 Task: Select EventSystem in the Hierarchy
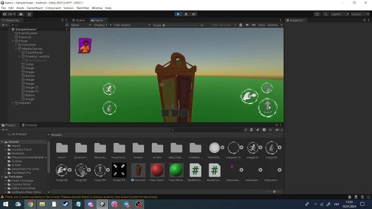28,34
